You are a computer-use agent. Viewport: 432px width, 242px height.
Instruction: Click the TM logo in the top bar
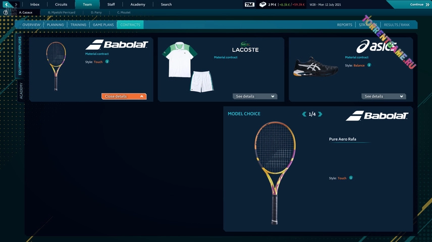(249, 5)
